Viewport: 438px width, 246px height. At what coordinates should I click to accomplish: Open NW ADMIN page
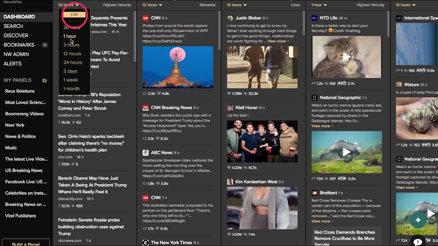point(16,54)
